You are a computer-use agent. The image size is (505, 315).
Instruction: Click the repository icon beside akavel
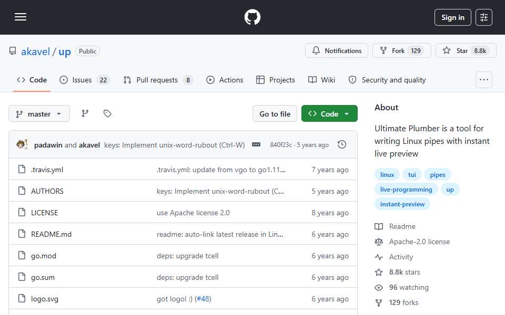pos(13,51)
